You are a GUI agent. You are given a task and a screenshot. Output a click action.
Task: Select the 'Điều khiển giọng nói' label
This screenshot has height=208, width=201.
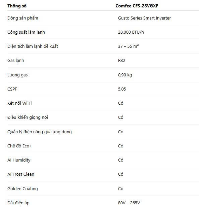coord(28,117)
